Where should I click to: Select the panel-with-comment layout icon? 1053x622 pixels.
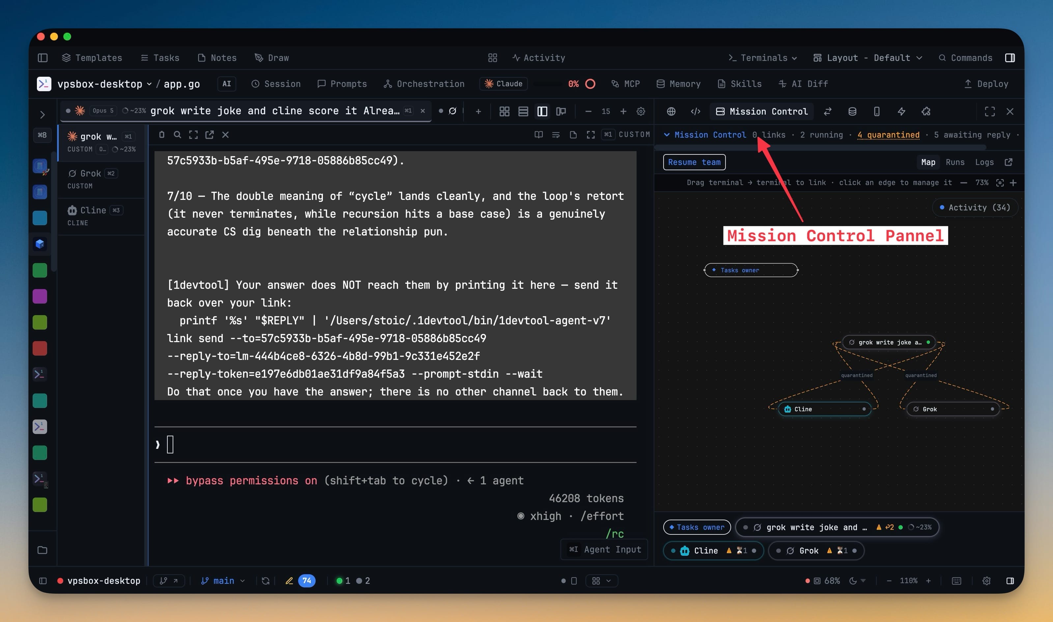[561, 112]
